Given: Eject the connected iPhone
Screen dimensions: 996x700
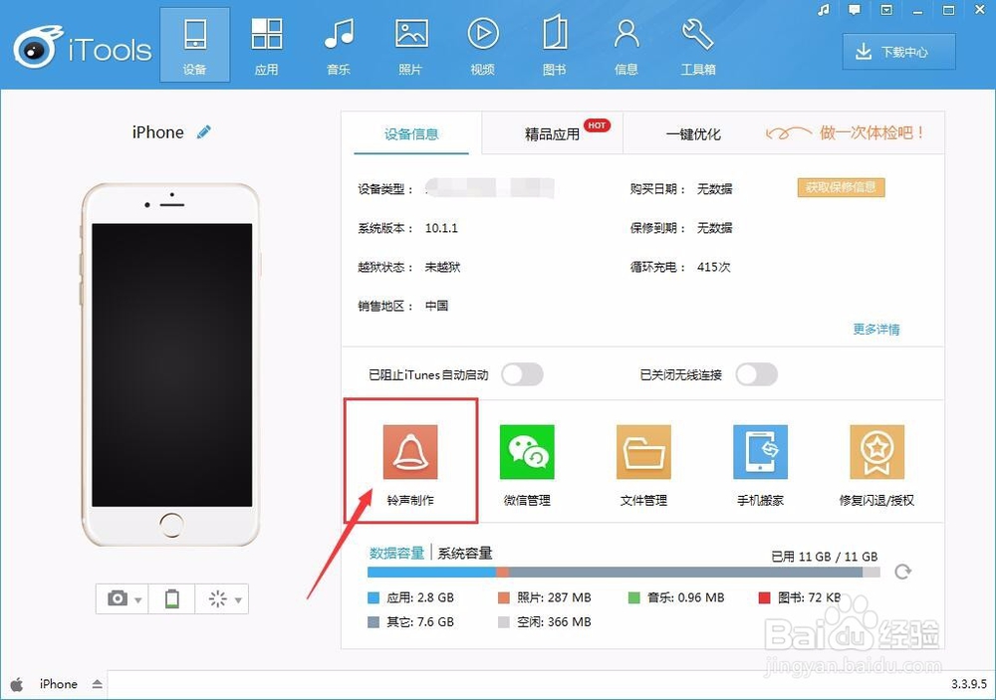Looking at the screenshot, I should tap(97, 684).
